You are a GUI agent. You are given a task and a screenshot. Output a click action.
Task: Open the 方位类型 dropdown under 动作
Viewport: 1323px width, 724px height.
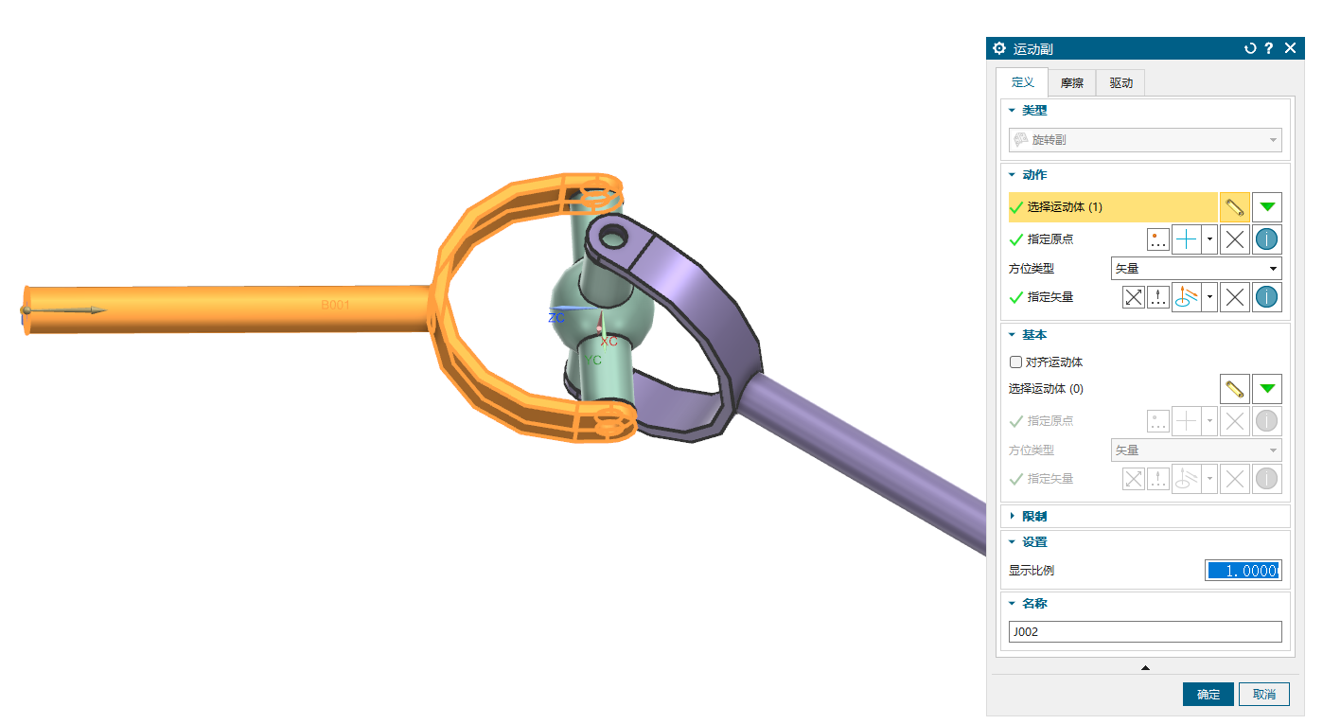click(x=1195, y=269)
